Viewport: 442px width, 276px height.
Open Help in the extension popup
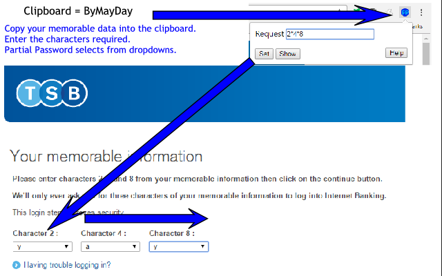(396, 53)
